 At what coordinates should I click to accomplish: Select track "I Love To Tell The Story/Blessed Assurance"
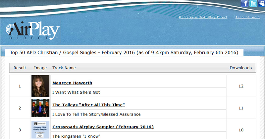(x=96, y=114)
